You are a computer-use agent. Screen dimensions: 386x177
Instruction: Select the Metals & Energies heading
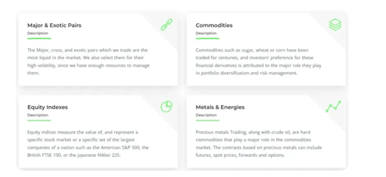pos(220,107)
